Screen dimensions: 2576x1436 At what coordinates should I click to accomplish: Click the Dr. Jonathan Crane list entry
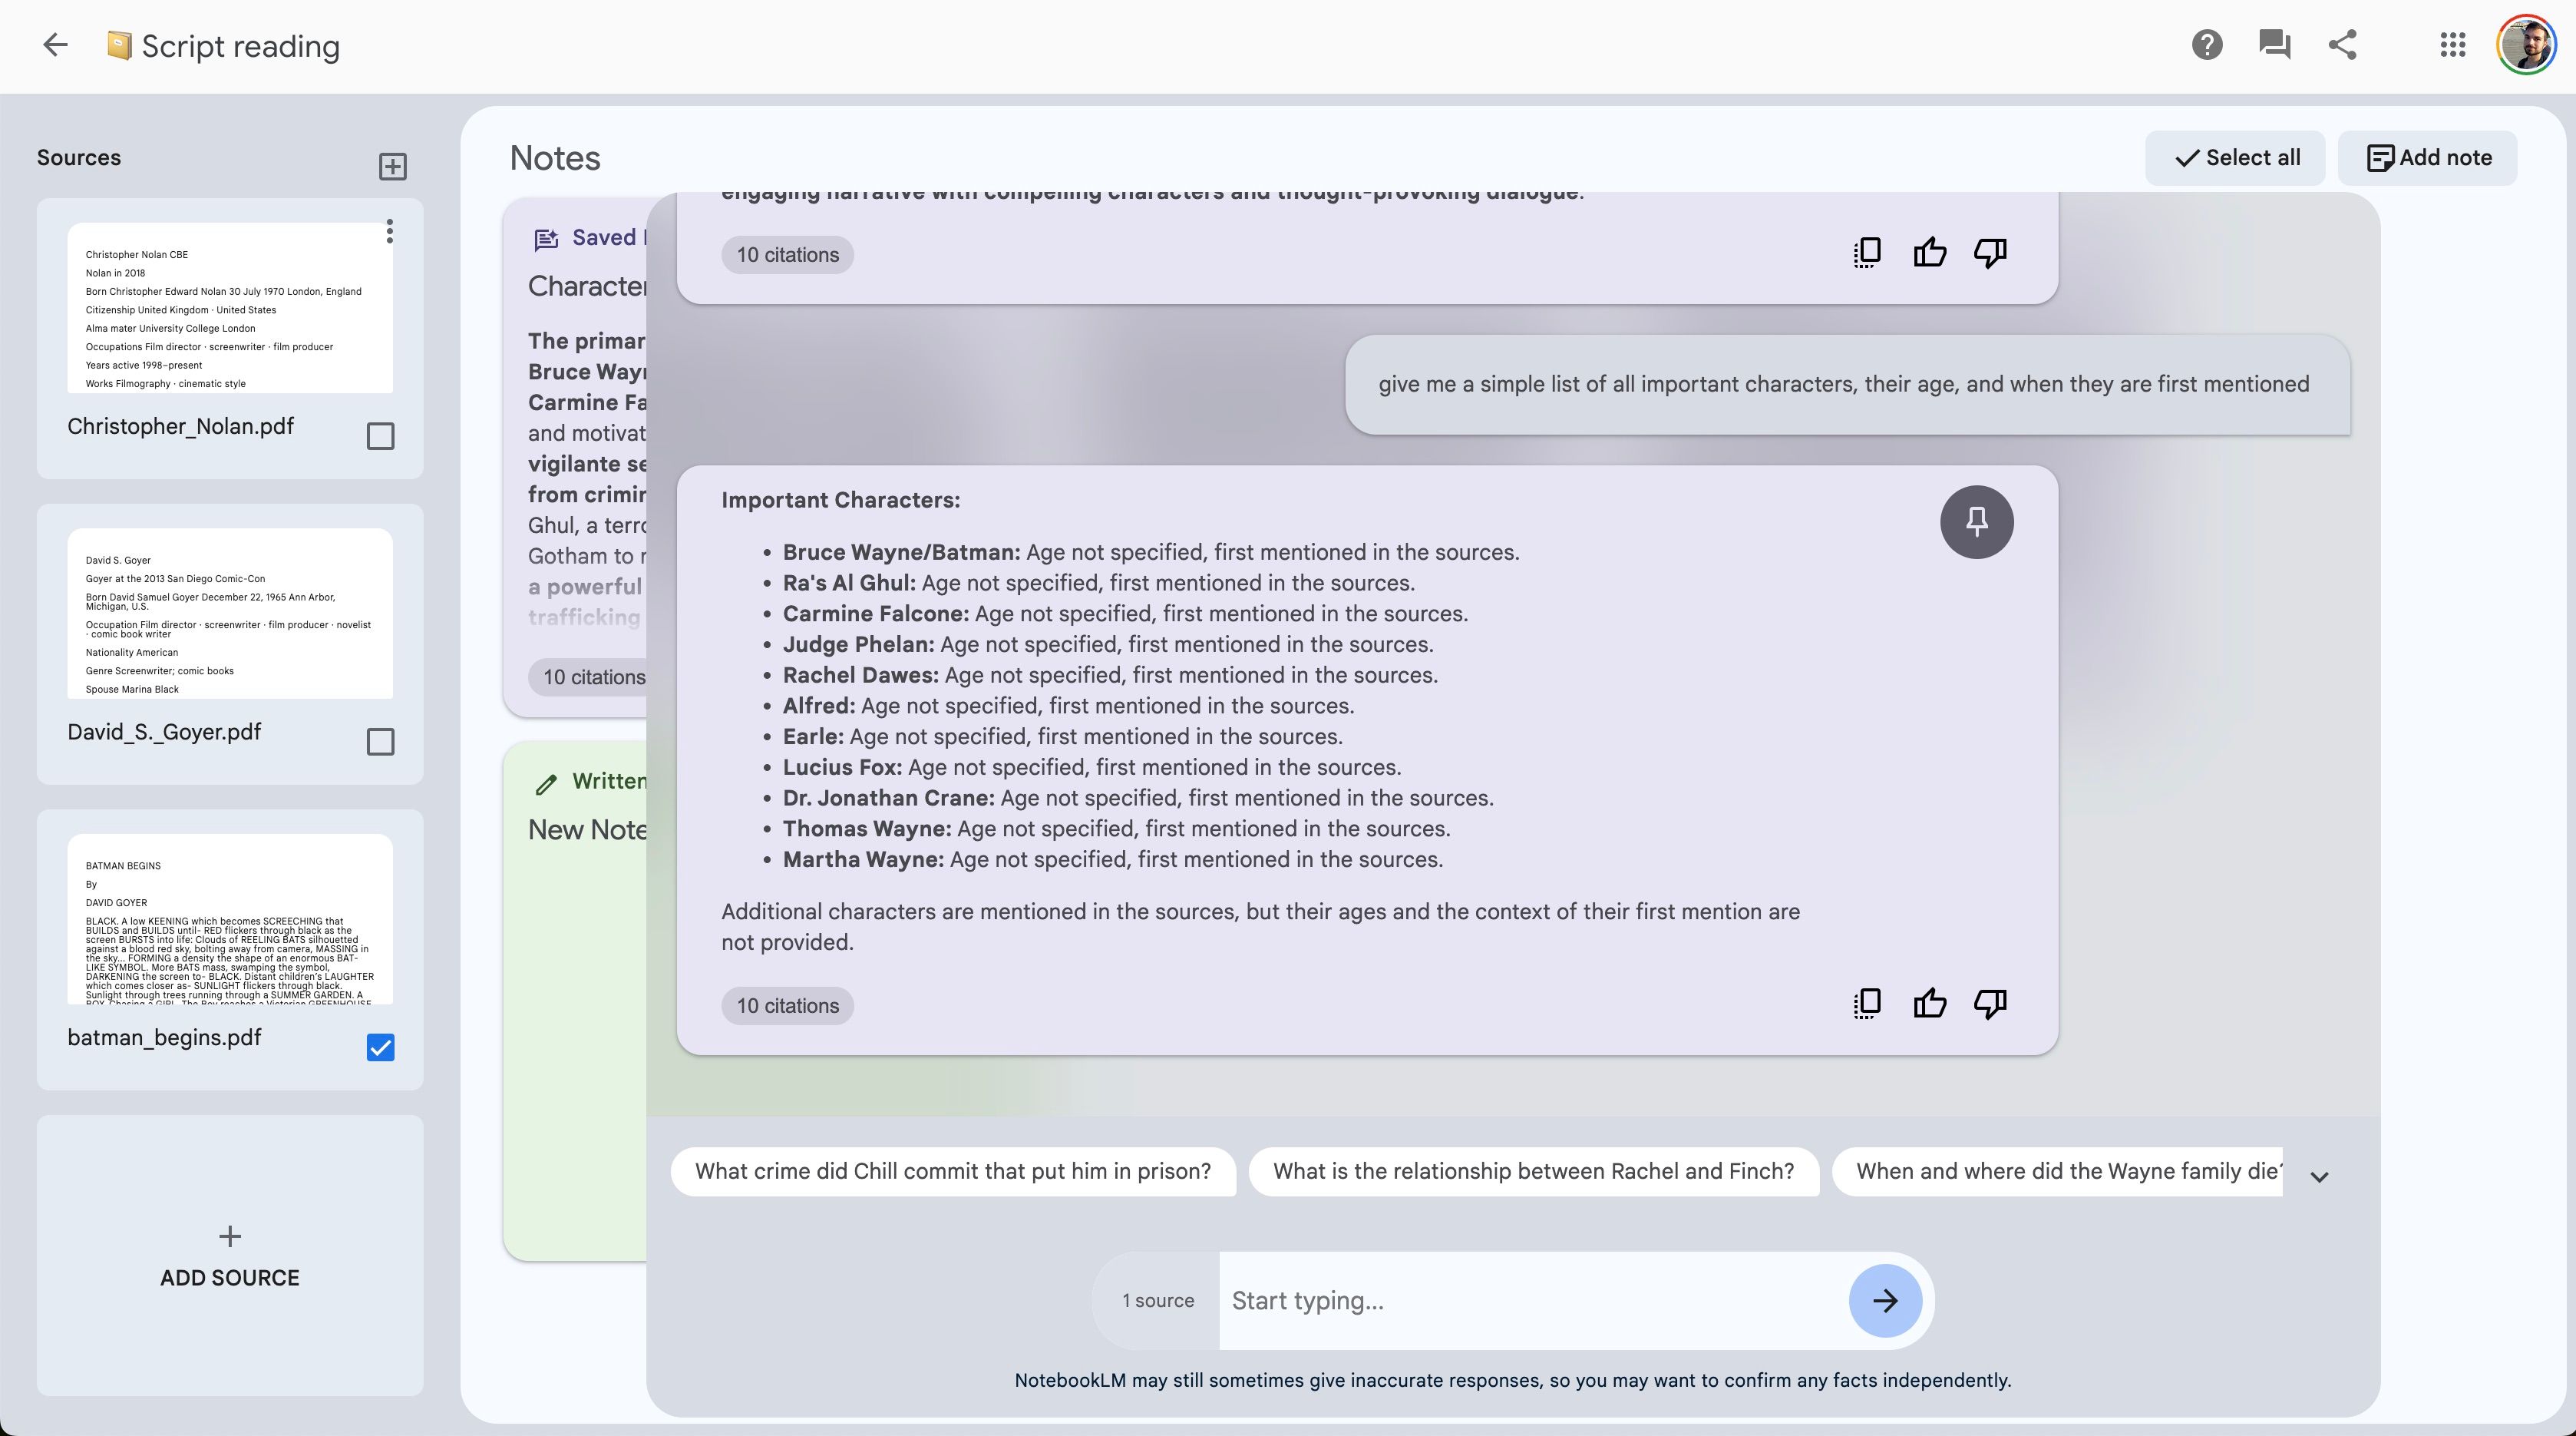[1137, 799]
